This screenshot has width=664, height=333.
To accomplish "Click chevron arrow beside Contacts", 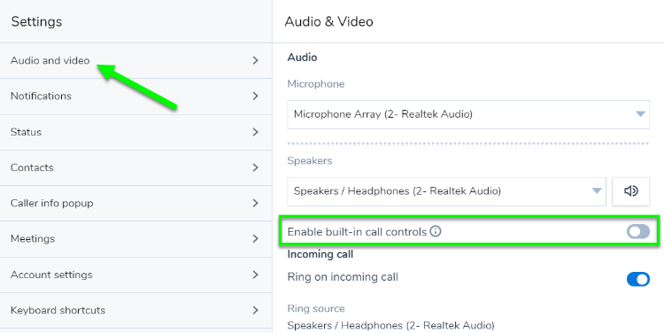I will click(x=255, y=167).
